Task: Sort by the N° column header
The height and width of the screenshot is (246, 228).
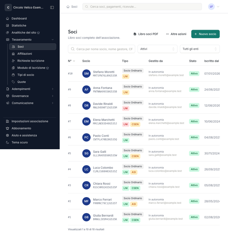Action: (x=71, y=61)
